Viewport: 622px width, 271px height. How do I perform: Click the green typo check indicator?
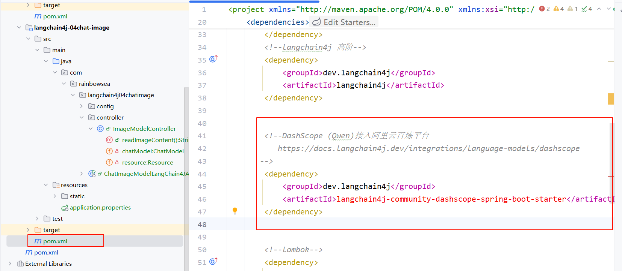587,9
